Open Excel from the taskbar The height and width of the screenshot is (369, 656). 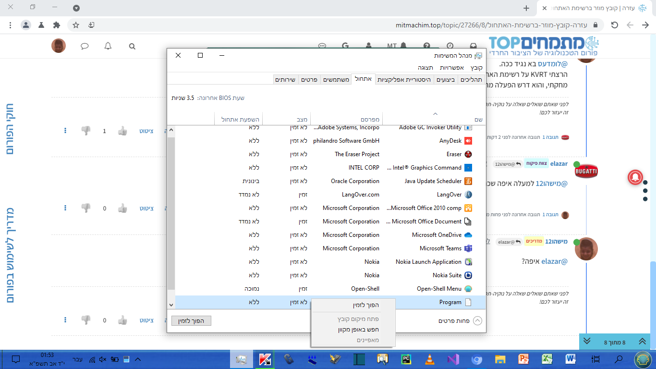click(x=547, y=359)
